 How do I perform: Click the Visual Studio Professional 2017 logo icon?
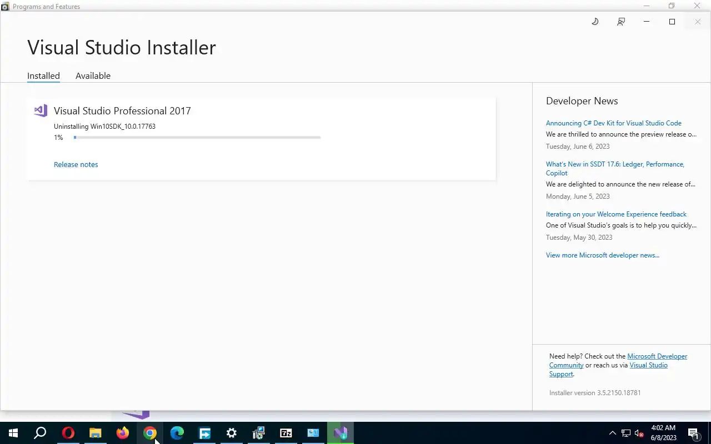(41, 110)
